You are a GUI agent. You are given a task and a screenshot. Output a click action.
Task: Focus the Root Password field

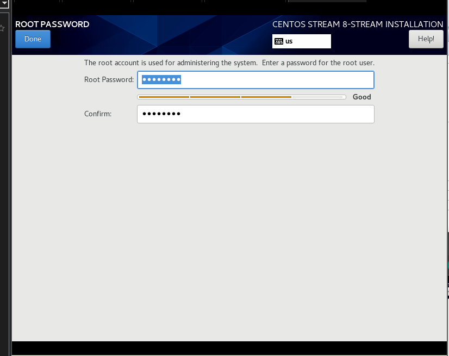(x=255, y=79)
